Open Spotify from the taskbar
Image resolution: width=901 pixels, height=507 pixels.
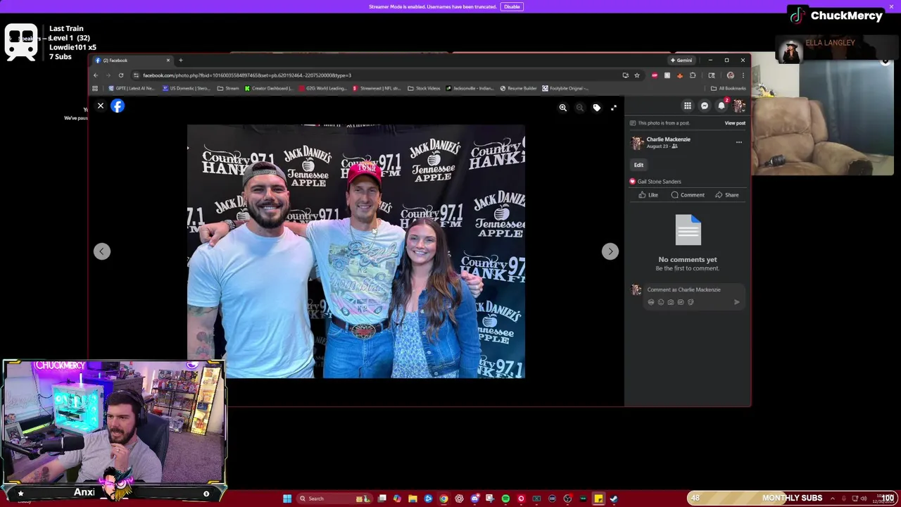[505, 499]
